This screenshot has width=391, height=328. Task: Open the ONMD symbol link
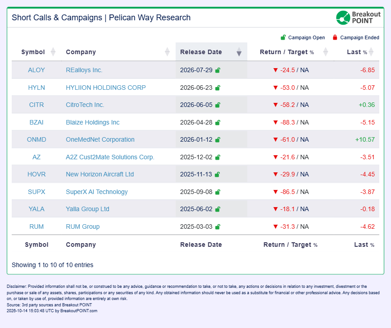pos(36,140)
